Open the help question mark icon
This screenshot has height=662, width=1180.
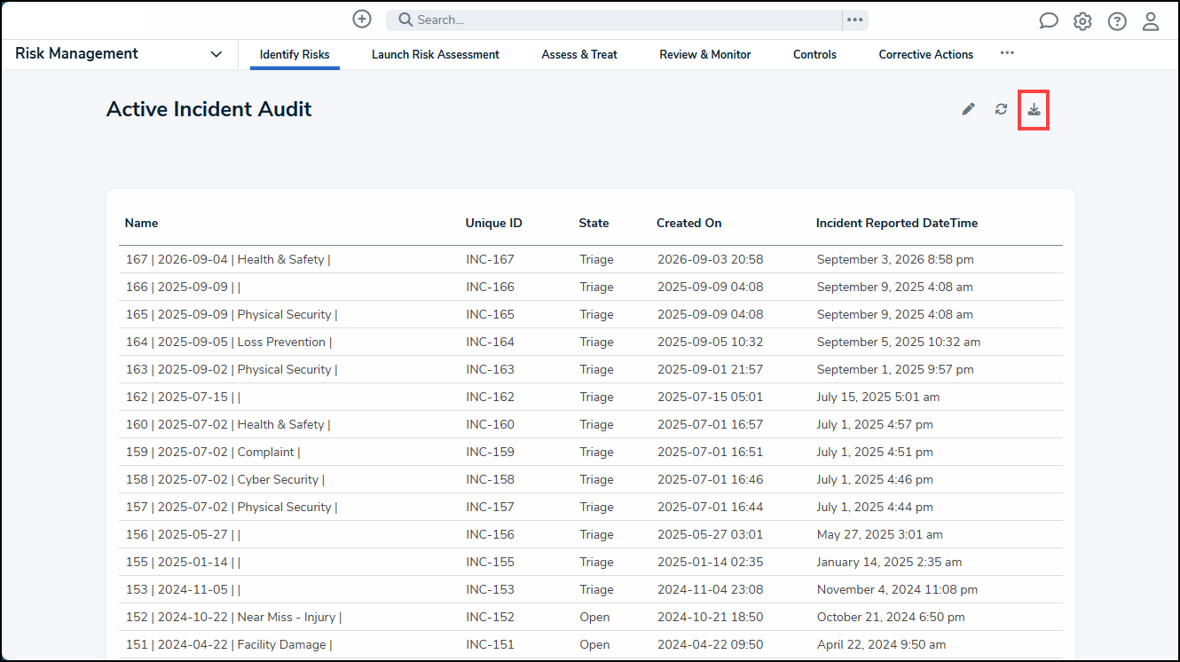(x=1117, y=21)
